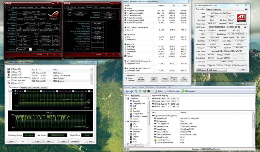This screenshot has height=152, width=260.
Task: Click the AIDA64 tree horizontal scrollbar
Action: 136,146
